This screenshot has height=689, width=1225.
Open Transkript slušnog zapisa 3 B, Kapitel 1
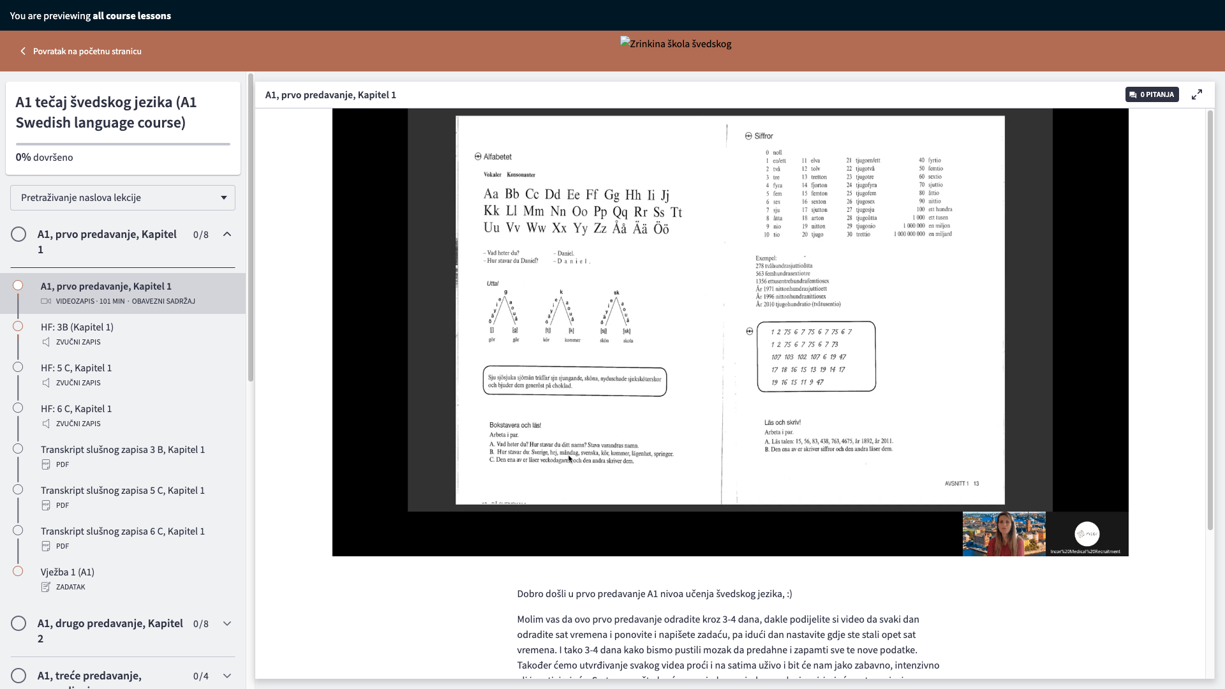tap(122, 457)
